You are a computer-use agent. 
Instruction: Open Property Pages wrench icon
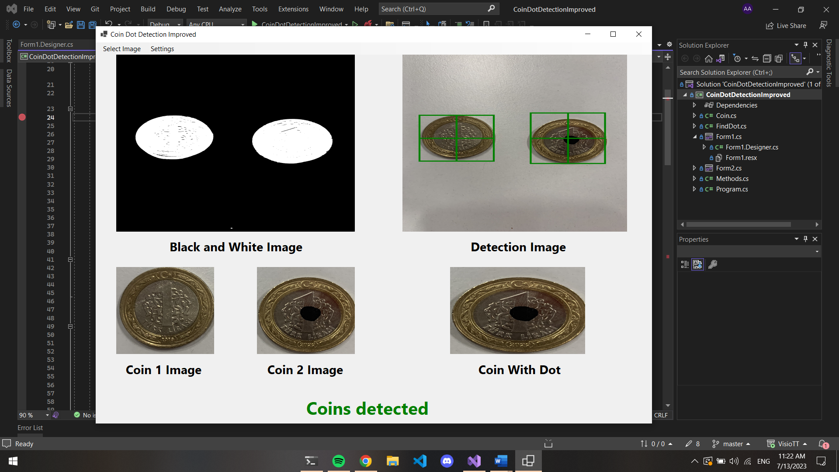point(713,264)
